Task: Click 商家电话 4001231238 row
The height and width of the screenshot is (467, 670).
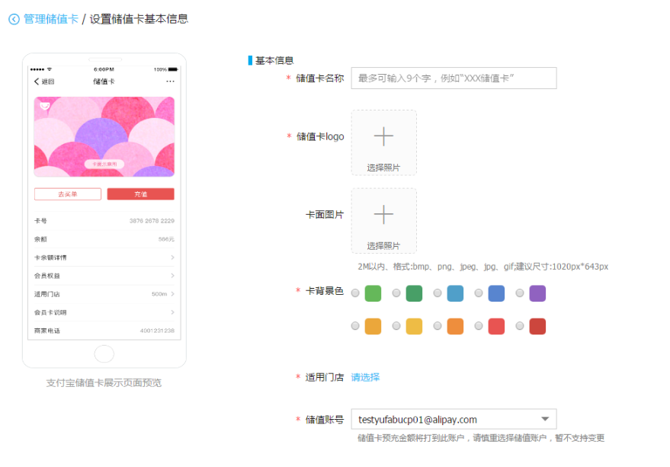Action: pyautogui.click(x=104, y=331)
